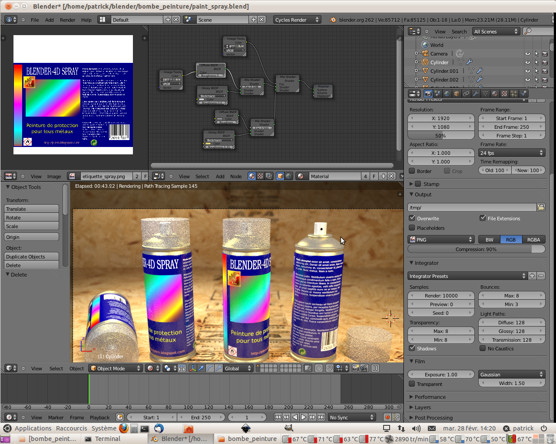Open the Particles properties tab in Properties editor
556x444 pixels.
[x=514, y=93]
